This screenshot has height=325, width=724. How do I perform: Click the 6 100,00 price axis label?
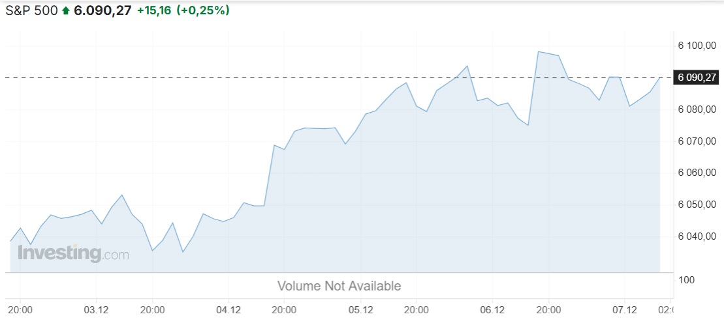click(697, 46)
